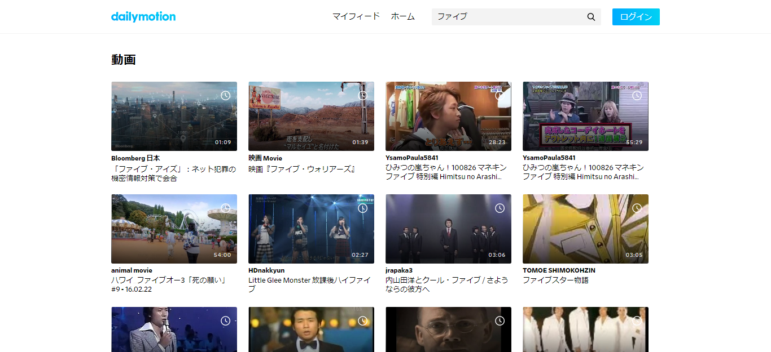
Task: Save 映画『ファイブ・ウォリアーズ』 to watch later
Action: click(363, 95)
